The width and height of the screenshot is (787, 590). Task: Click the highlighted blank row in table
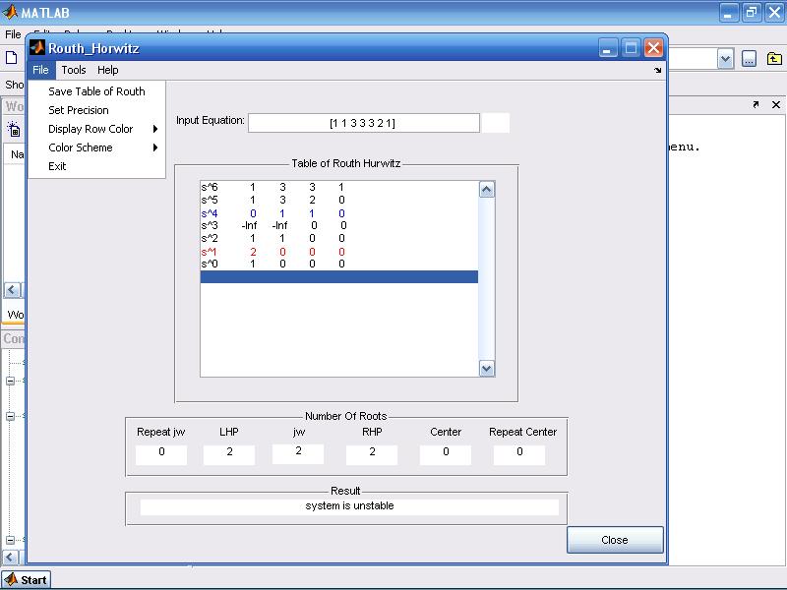pos(338,277)
